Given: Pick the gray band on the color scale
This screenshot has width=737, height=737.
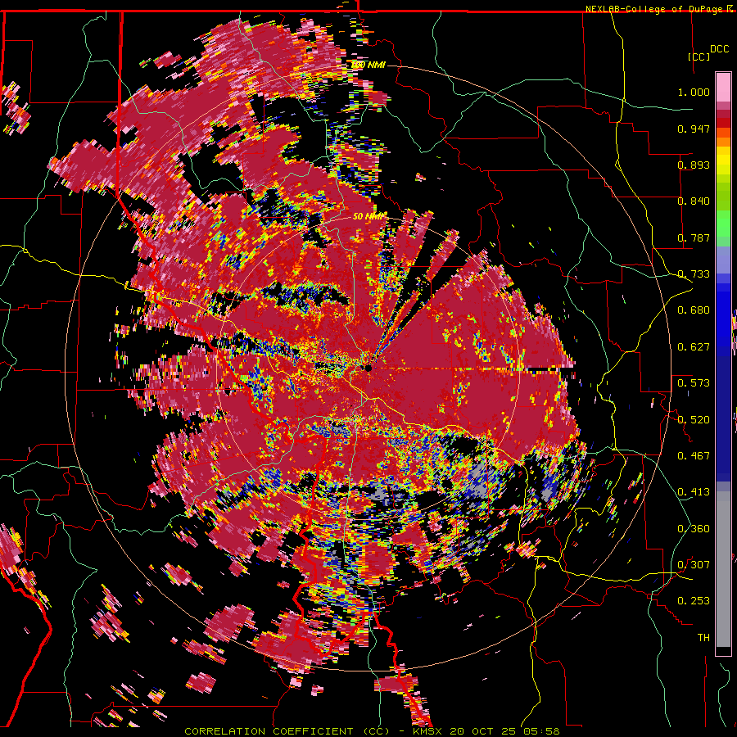Looking at the screenshot, I should click(723, 571).
